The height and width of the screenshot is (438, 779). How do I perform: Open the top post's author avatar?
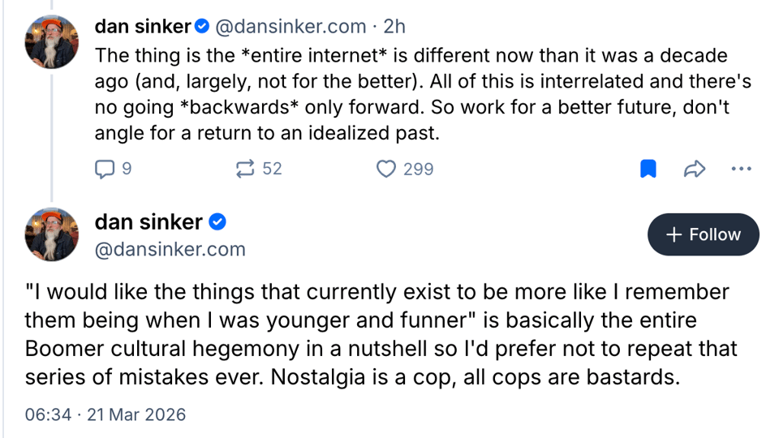pyautogui.click(x=52, y=41)
